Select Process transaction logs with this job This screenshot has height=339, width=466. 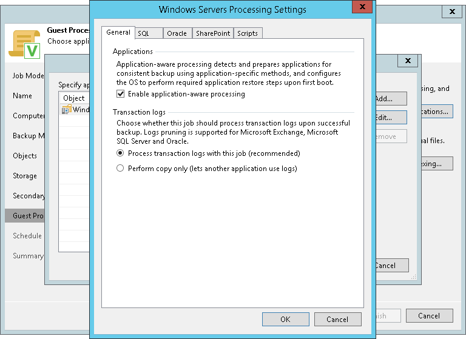120,153
